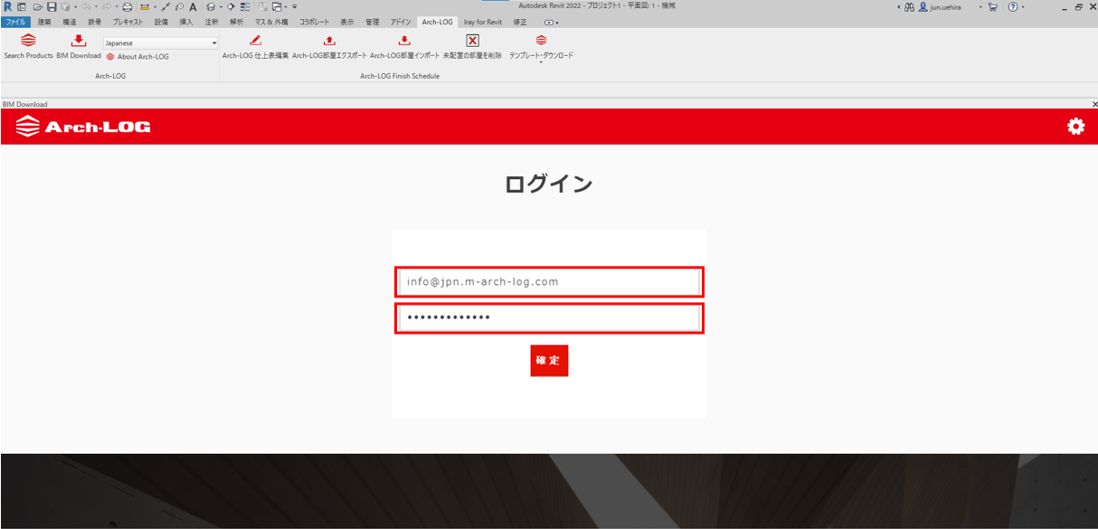Switch to the Iray for Revit tab
Screen dimensions: 1098x529
point(483,22)
